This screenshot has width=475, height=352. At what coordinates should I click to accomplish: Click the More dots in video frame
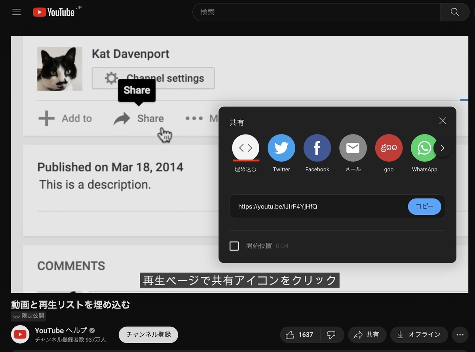(x=194, y=118)
